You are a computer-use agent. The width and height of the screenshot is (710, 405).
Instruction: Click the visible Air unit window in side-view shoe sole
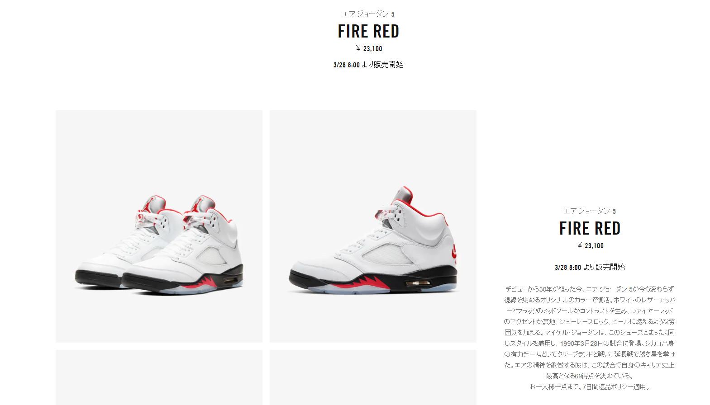click(418, 283)
